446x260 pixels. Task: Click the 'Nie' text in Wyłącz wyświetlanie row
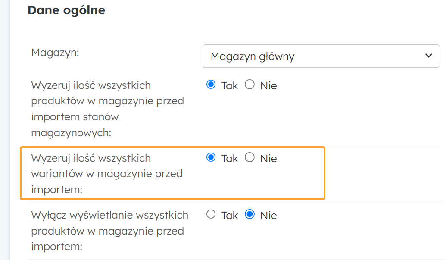click(268, 216)
